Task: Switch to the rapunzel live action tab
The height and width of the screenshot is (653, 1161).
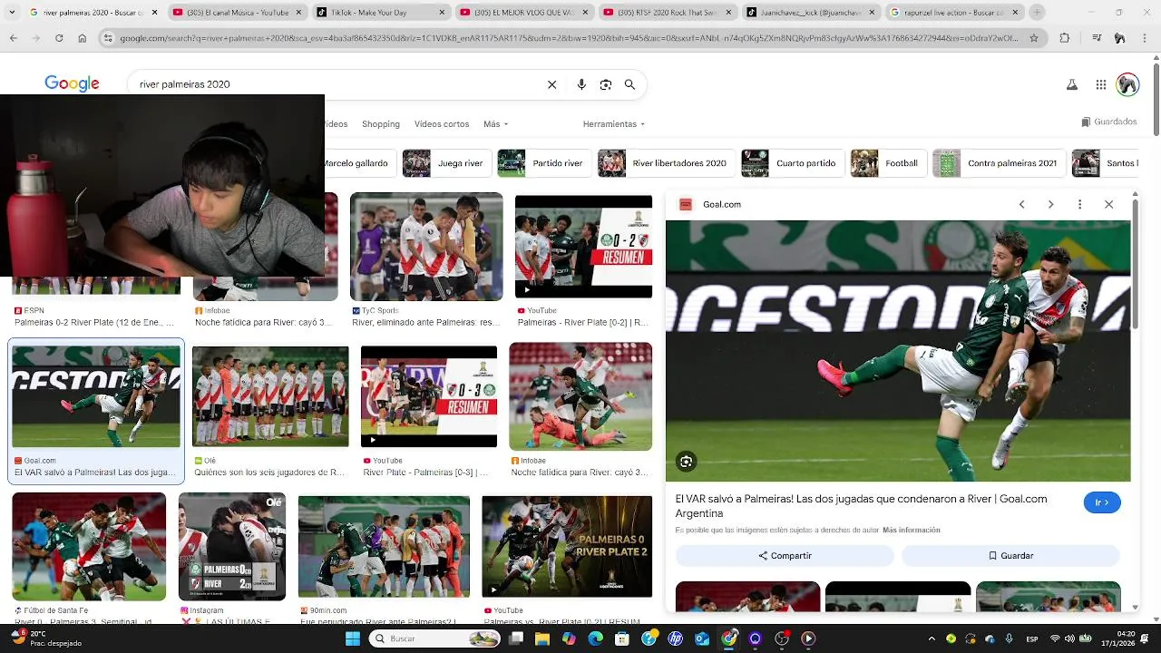Action: tap(954, 13)
